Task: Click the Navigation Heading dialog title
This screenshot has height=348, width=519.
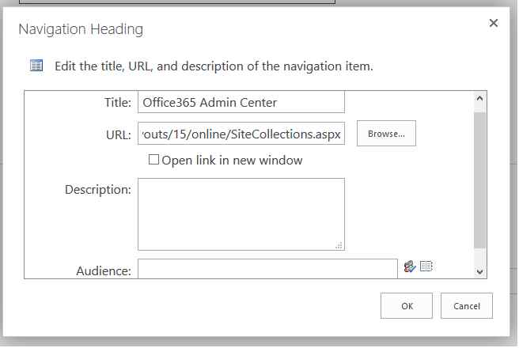Action: 81,30
